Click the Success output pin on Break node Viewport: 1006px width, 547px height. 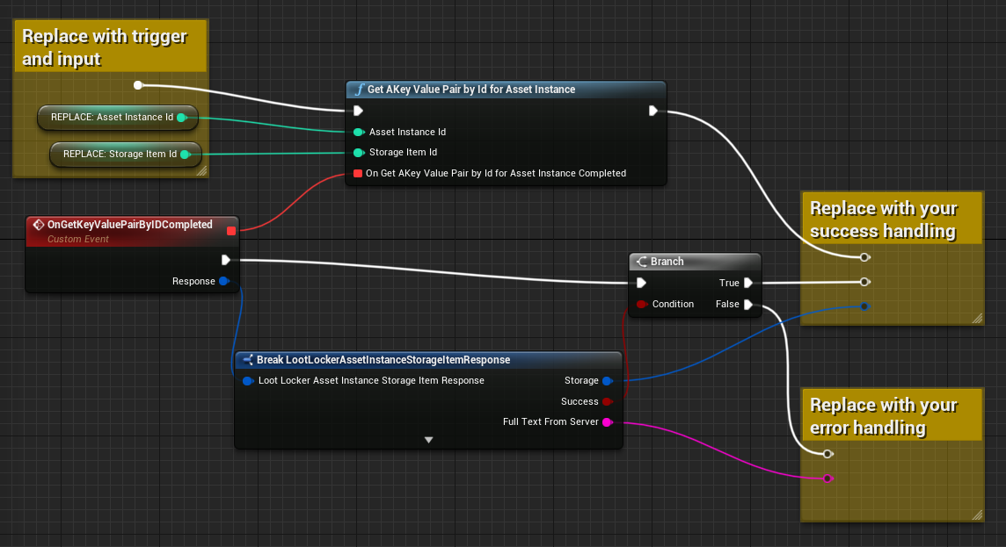click(608, 402)
